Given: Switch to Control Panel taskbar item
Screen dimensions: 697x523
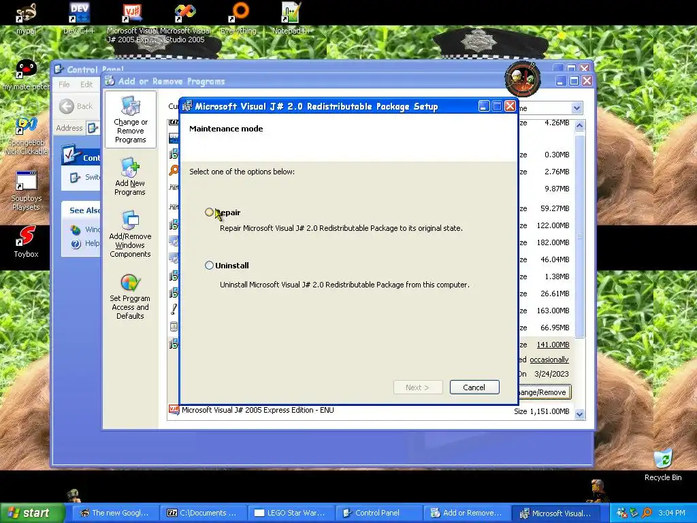Looking at the screenshot, I should coord(378,513).
